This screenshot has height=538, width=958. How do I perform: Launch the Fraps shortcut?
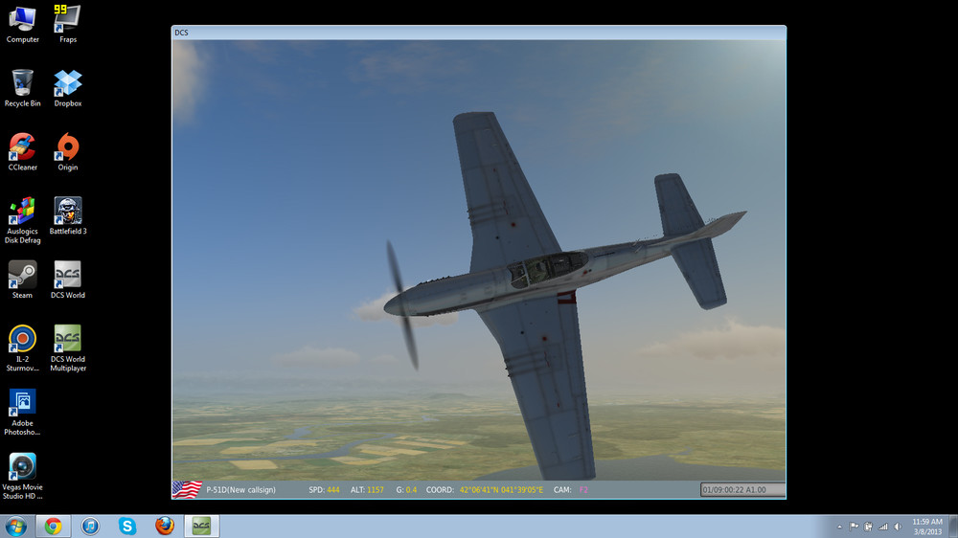68,25
